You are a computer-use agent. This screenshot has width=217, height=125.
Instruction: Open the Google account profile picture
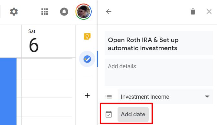84,12
